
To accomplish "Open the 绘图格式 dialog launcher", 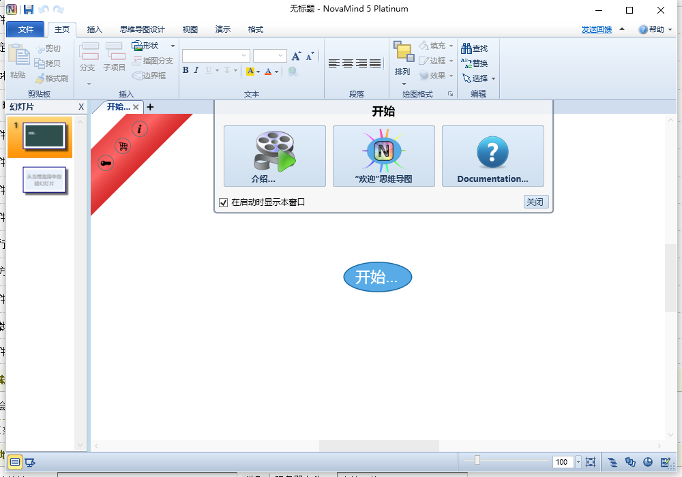I will pyautogui.click(x=451, y=94).
